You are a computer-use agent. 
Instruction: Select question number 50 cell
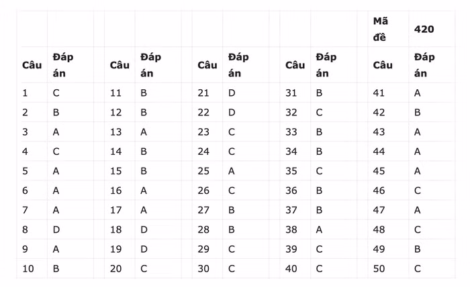pos(379,268)
